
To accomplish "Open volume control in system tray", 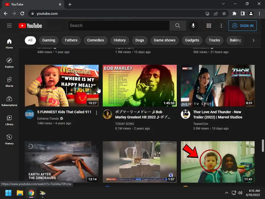I will pos(240,193).
